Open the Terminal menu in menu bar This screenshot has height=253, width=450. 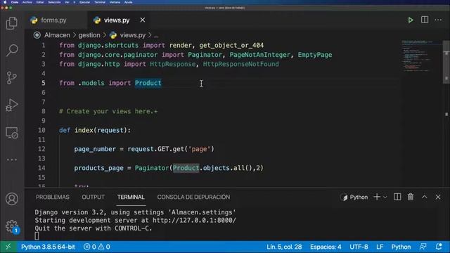[x=100, y=2]
